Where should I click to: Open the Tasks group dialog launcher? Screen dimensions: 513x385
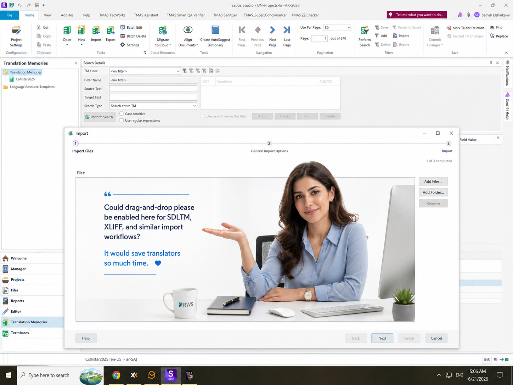click(x=145, y=53)
